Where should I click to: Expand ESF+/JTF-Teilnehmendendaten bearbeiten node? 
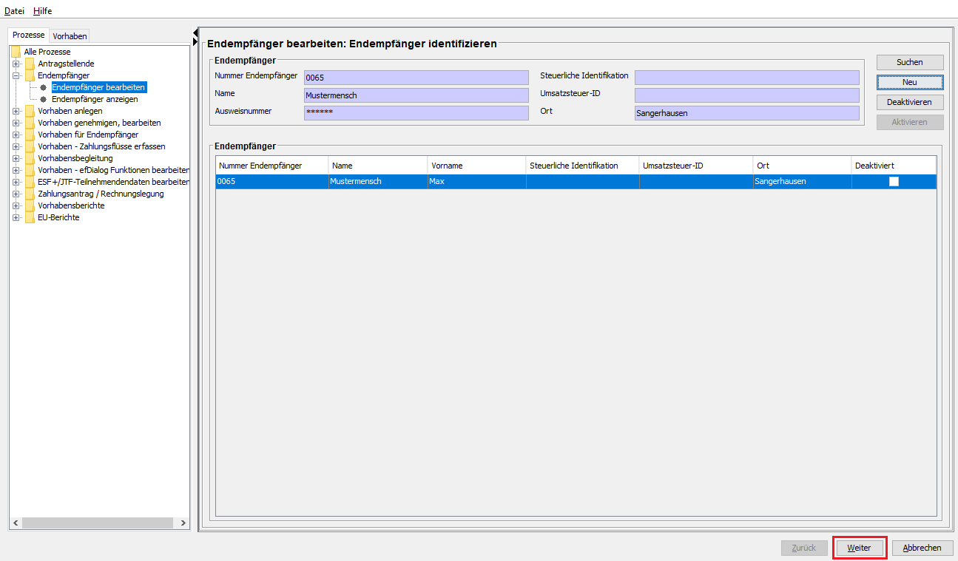[16, 182]
